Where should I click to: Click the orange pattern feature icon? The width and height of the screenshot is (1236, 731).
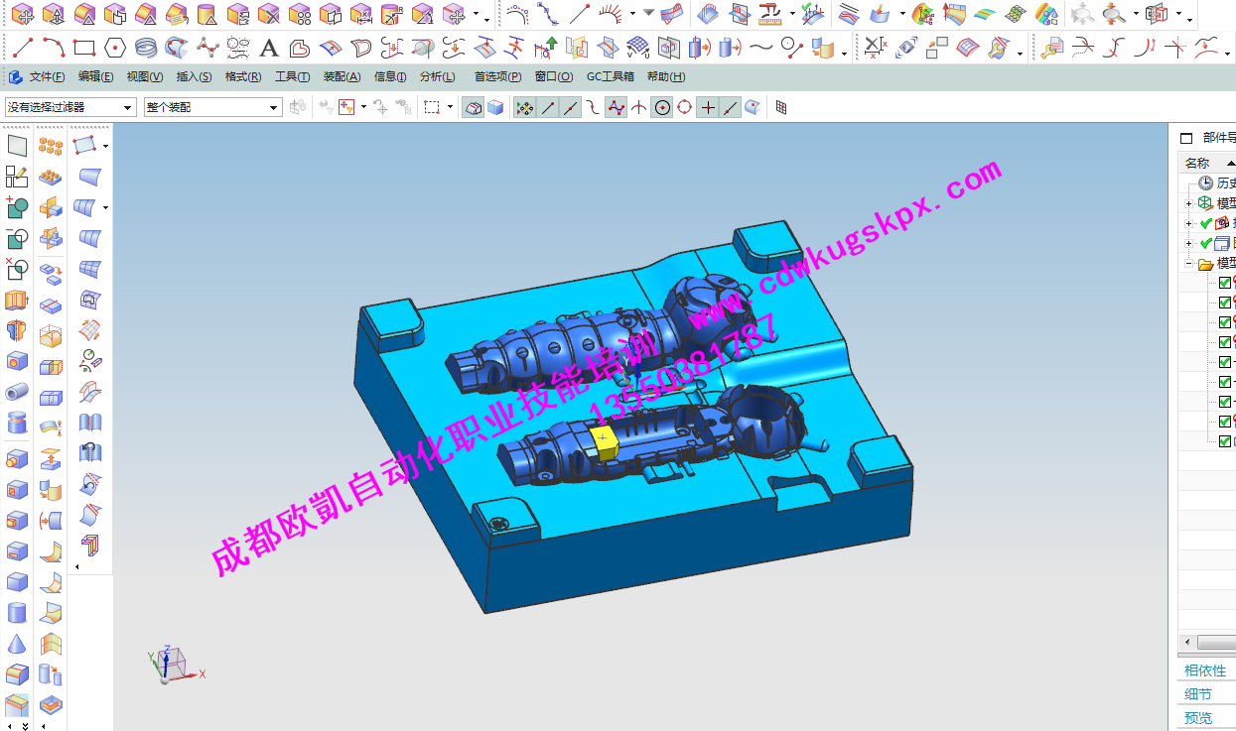tap(51, 147)
